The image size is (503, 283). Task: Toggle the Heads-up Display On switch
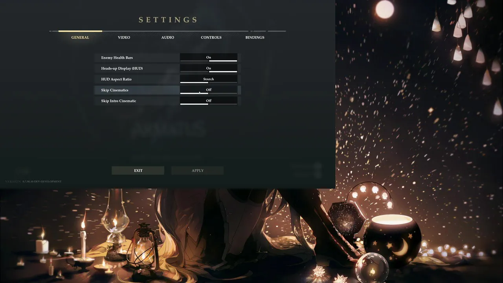coord(209,68)
